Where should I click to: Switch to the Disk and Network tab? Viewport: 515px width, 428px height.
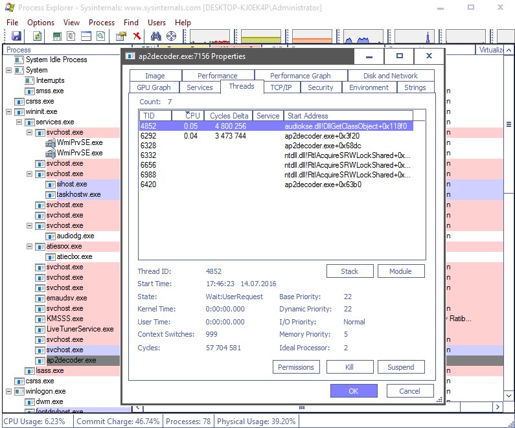(390, 76)
